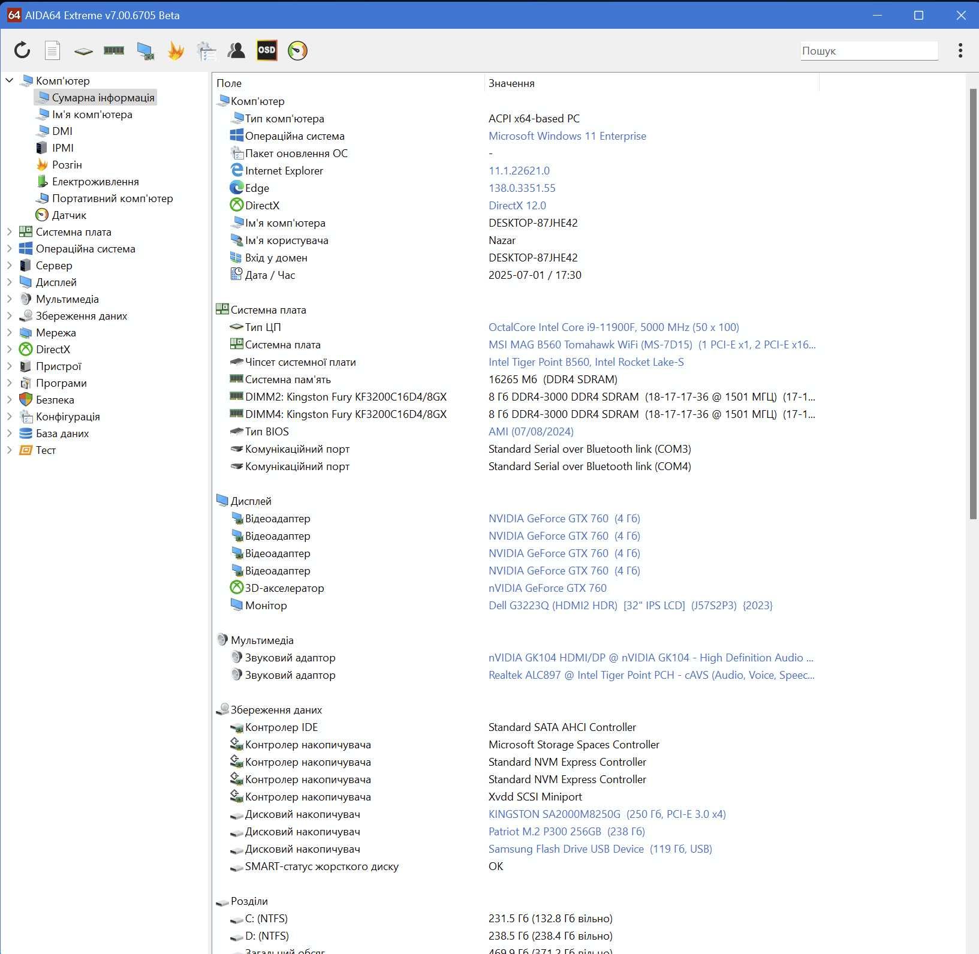This screenshot has width=979, height=954.
Task: Click the CPU chip toolbar icon
Action: tap(83, 51)
